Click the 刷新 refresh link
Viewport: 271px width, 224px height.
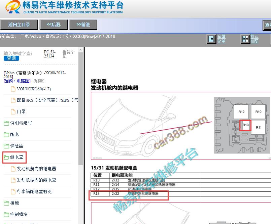pos(39,81)
